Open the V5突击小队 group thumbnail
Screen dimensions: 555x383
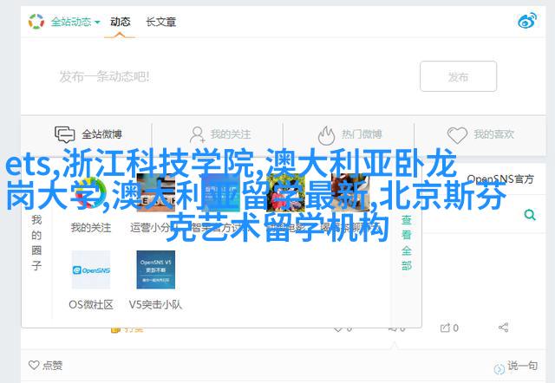(x=156, y=269)
